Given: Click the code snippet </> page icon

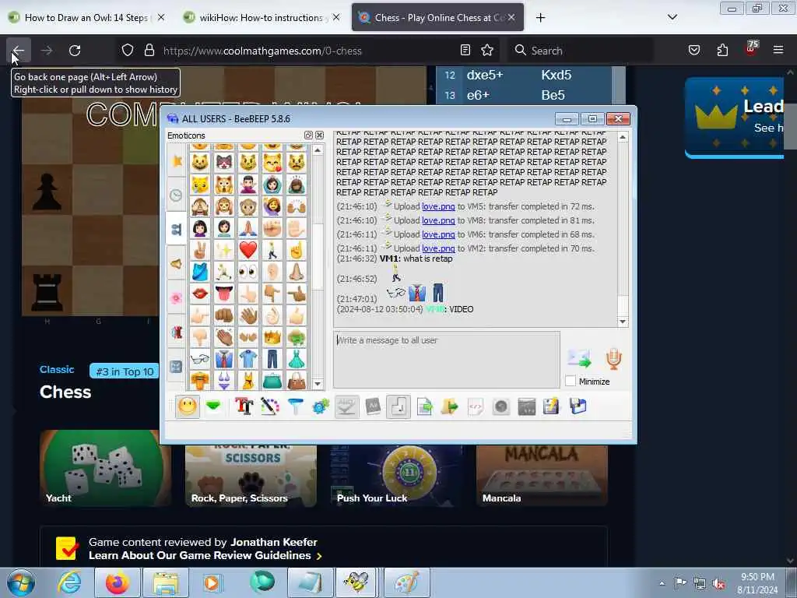Looking at the screenshot, I should pos(476,406).
